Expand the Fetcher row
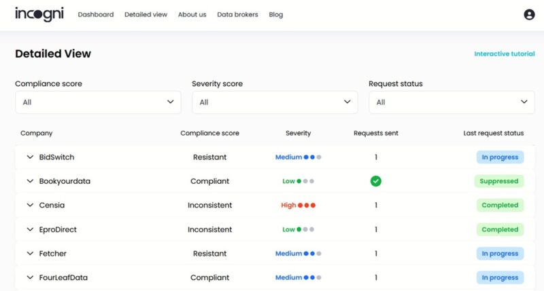This screenshot has height=291, width=544. tap(30, 253)
